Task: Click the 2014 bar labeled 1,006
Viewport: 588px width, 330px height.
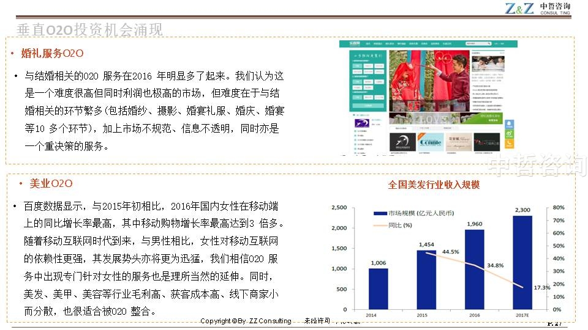Action: pyautogui.click(x=378, y=288)
